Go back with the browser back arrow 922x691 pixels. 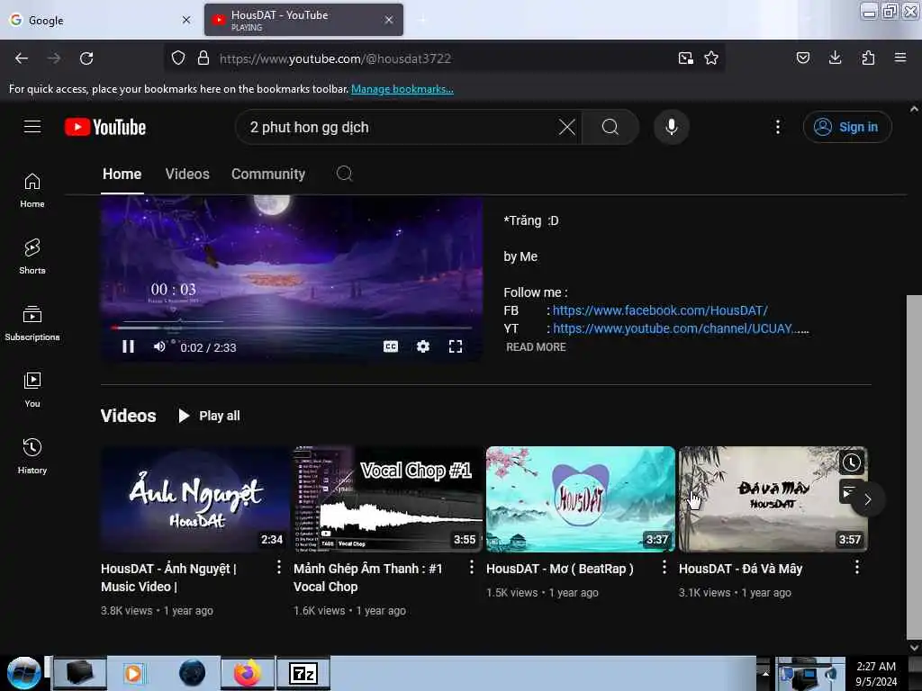point(22,58)
